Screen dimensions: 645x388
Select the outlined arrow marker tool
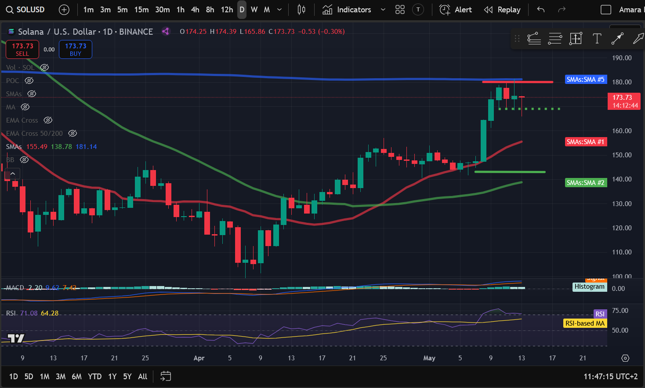pos(638,39)
